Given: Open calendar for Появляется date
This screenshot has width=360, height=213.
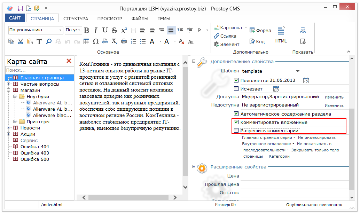Looking at the screenshot, I should (x=306, y=80).
